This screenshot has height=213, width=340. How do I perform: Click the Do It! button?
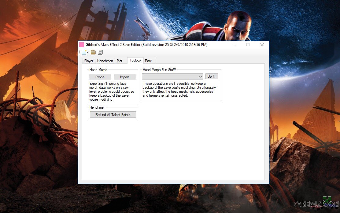point(212,77)
